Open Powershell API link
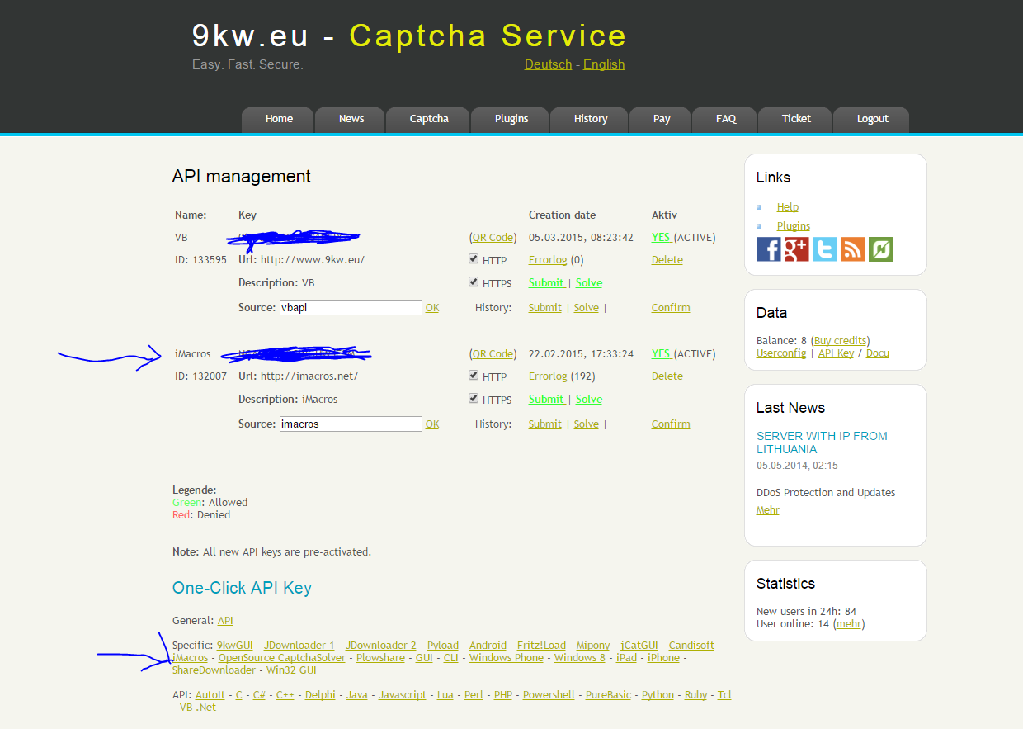This screenshot has height=729, width=1023. [549, 695]
